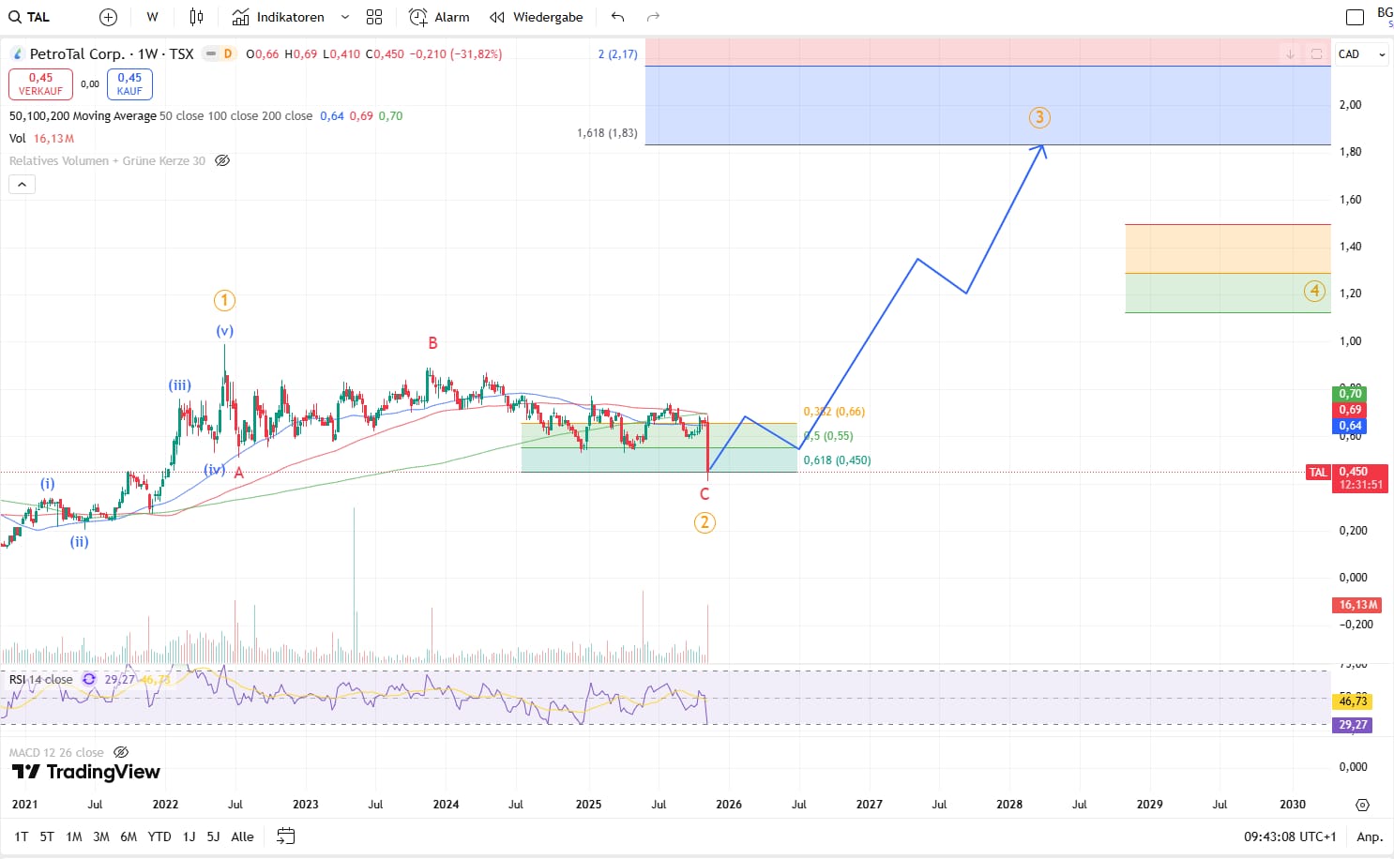Set time range to 3M
1394x859 pixels.
101,836
